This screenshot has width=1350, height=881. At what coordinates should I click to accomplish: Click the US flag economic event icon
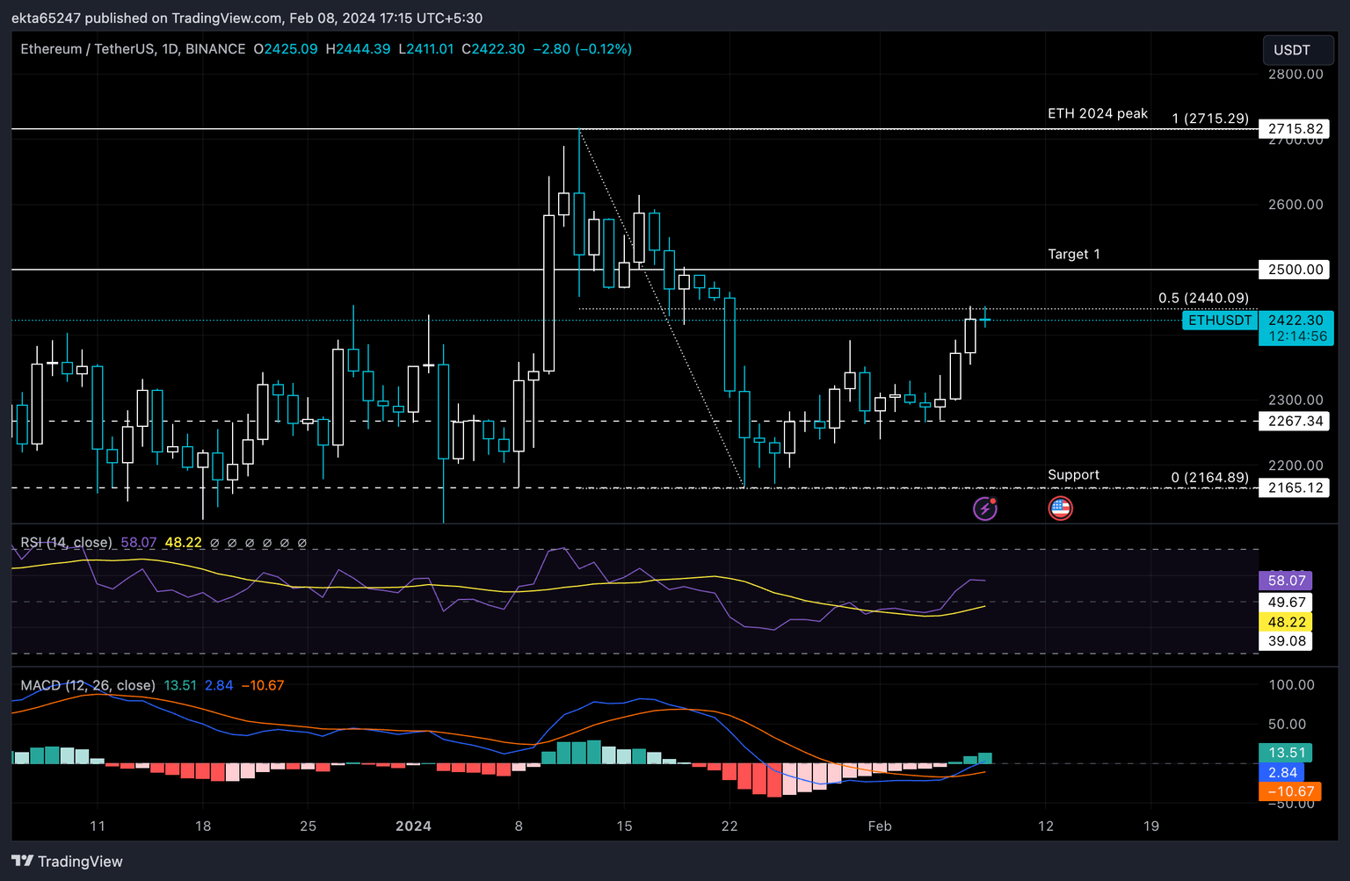1060,508
